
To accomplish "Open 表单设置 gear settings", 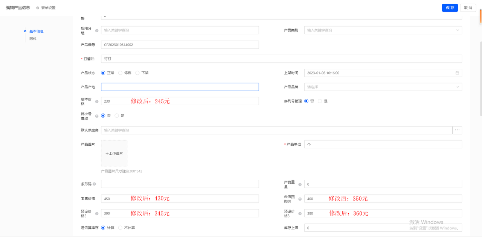I will coord(46,8).
